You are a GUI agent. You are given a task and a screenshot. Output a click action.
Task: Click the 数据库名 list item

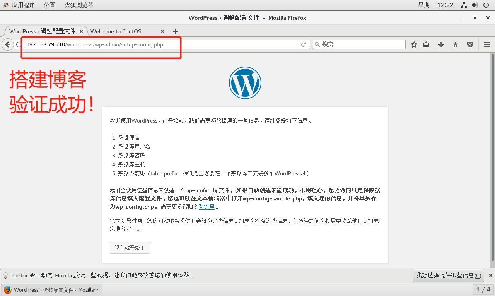pyautogui.click(x=129, y=138)
